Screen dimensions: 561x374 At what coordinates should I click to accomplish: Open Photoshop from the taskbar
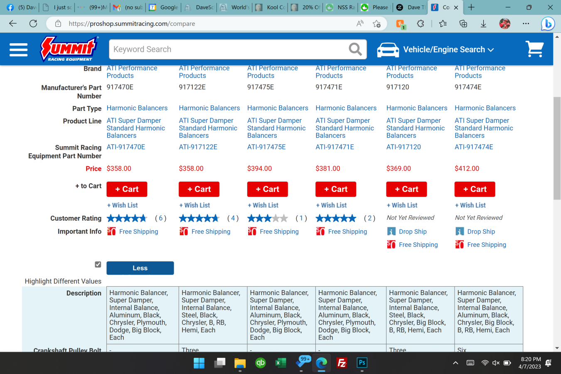pyautogui.click(x=362, y=363)
